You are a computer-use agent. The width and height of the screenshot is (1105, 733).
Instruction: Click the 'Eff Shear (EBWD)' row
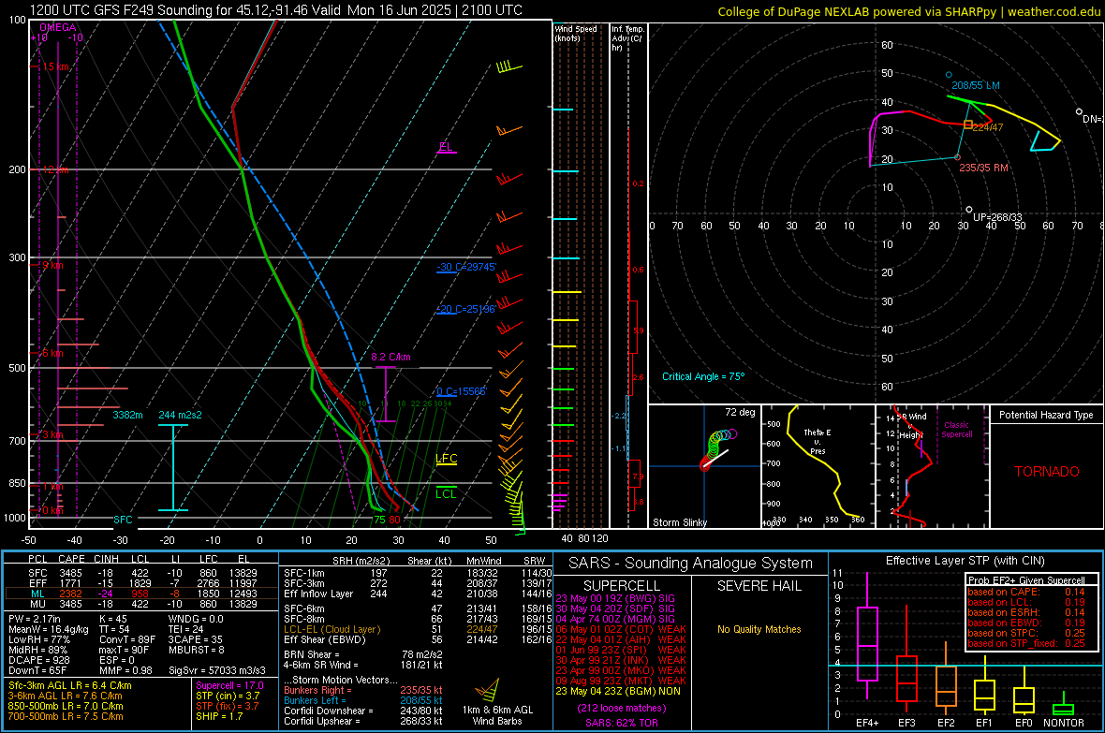(x=418, y=639)
